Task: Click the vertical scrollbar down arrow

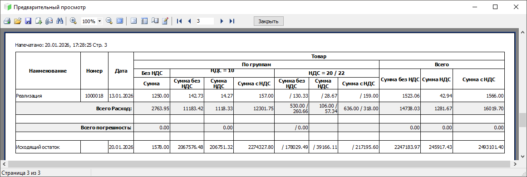Action: (x=522, y=157)
